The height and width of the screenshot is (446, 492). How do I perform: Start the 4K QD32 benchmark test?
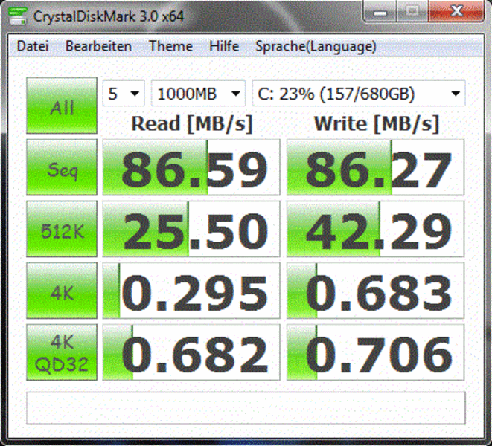[x=62, y=352]
